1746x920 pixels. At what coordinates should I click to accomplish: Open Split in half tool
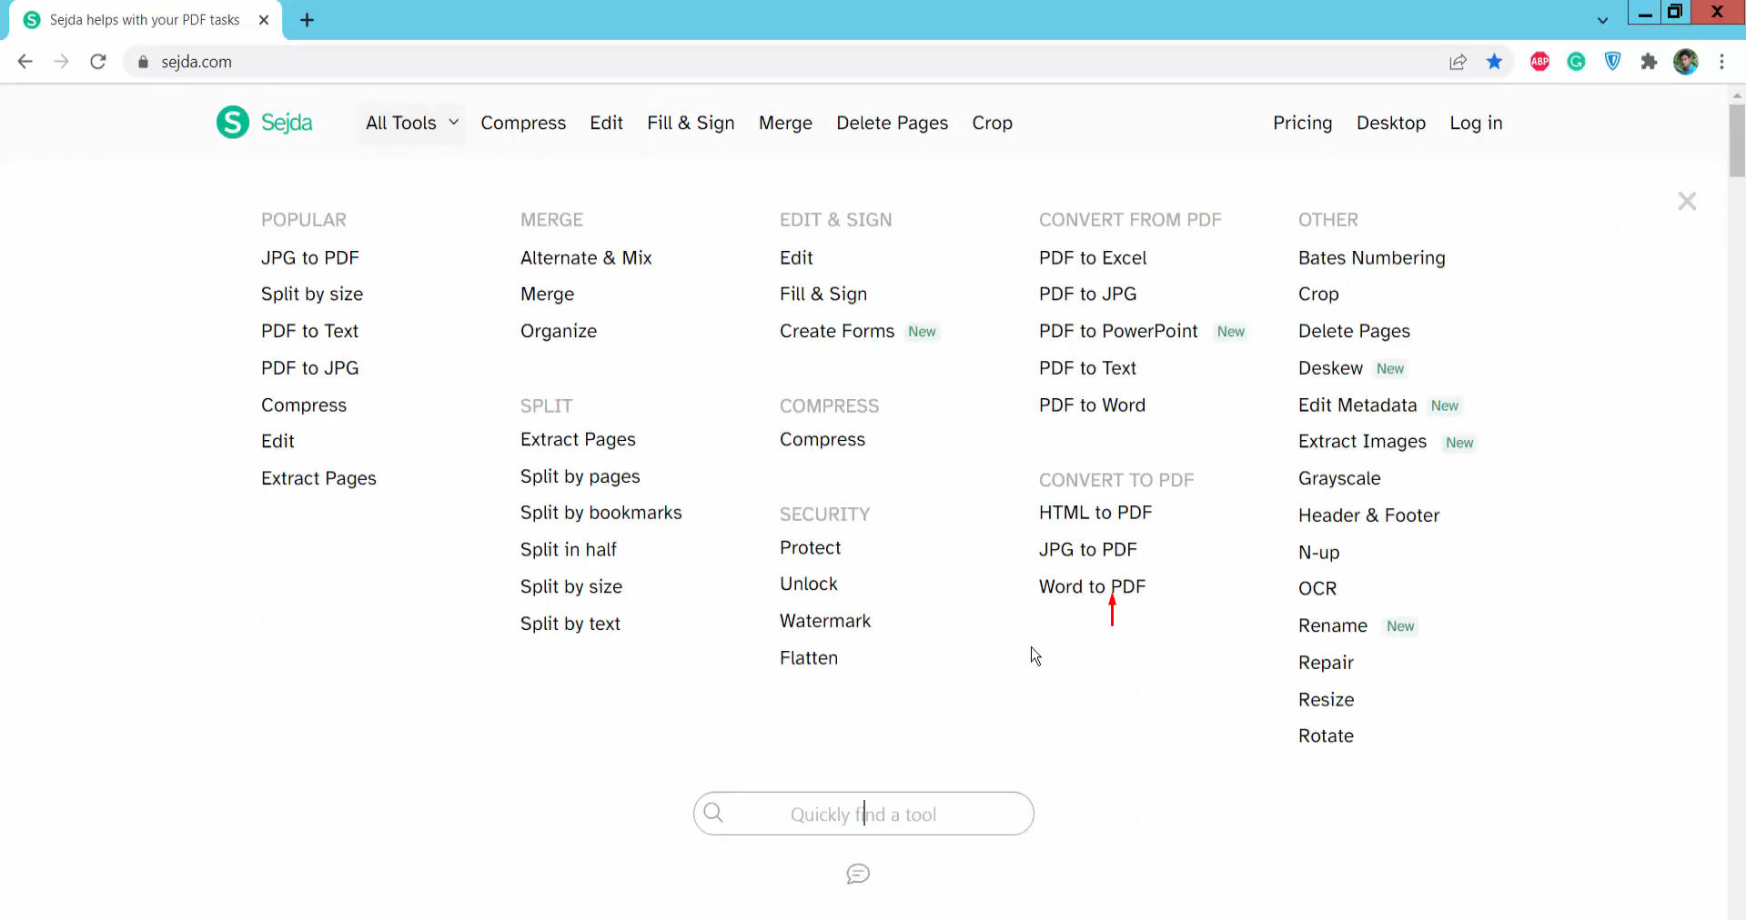coord(568,550)
